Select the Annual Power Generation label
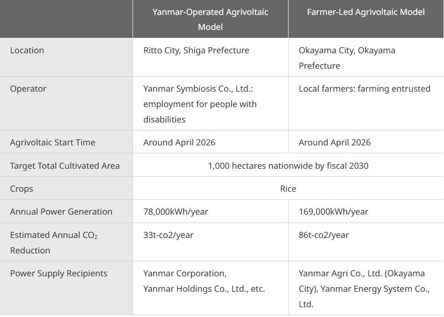The image size is (444, 317). pyautogui.click(x=61, y=212)
